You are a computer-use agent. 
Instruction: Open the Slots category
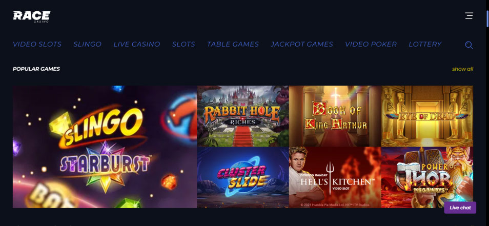click(x=184, y=44)
